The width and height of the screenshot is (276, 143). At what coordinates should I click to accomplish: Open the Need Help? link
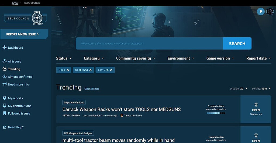click(16, 127)
